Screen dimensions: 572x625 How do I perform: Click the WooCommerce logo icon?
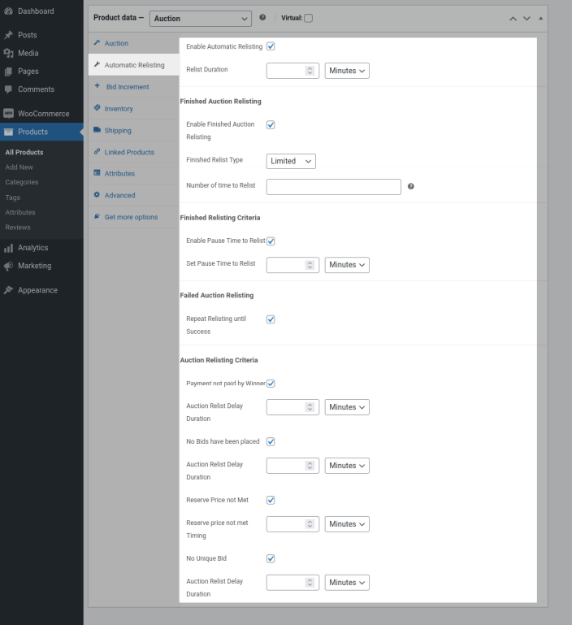point(8,114)
